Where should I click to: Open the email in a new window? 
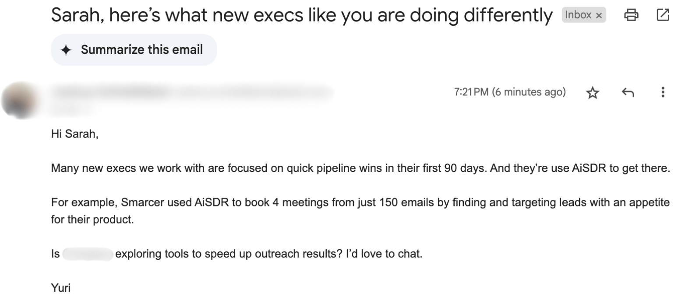(663, 15)
